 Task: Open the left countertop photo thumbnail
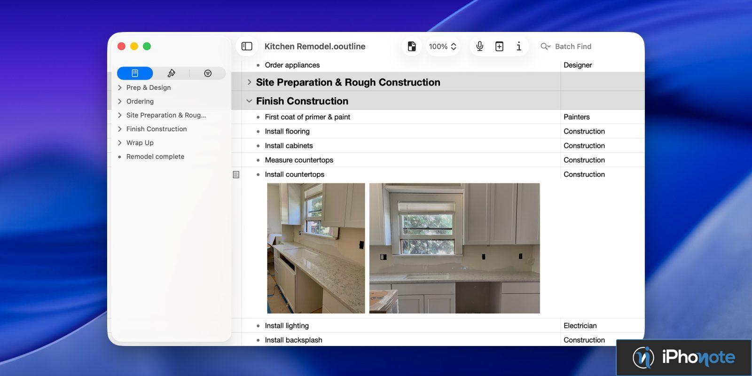[316, 248]
